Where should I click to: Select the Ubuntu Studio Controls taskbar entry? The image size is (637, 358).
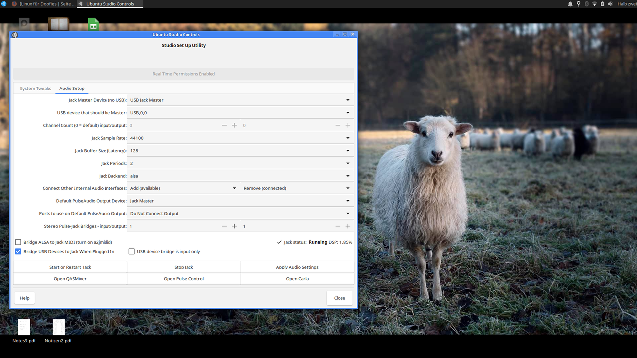pos(109,3)
